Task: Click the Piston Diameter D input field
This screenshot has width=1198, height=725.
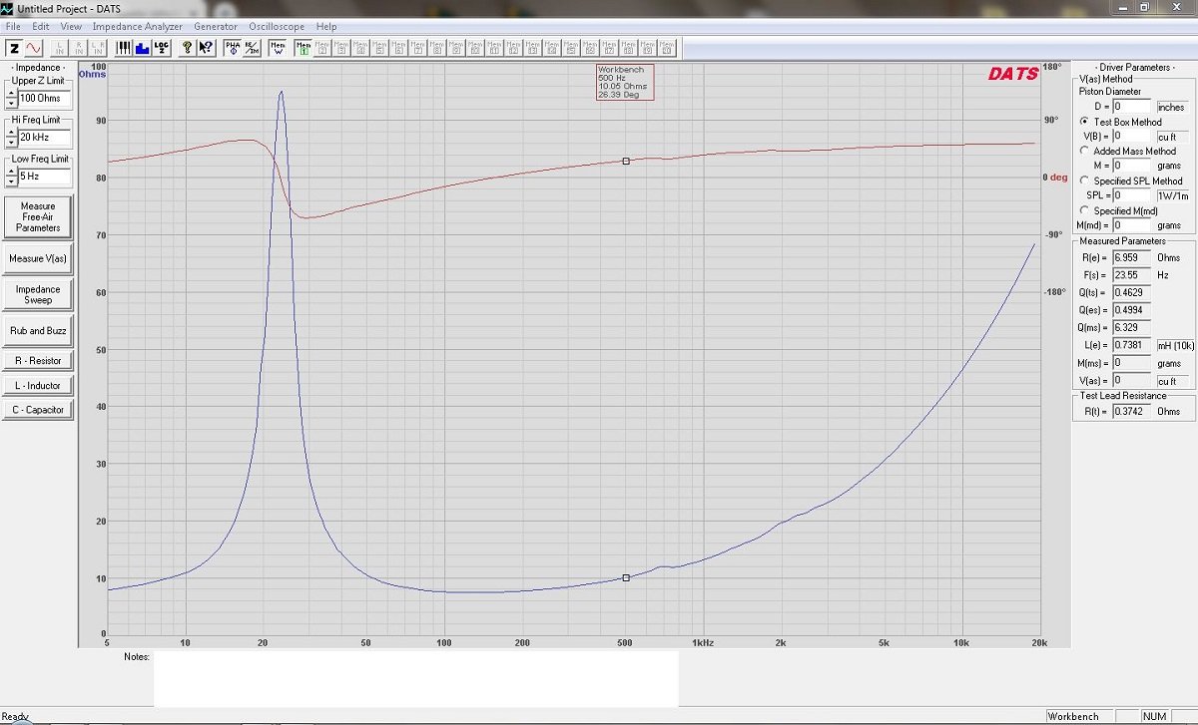Action: click(1132, 106)
